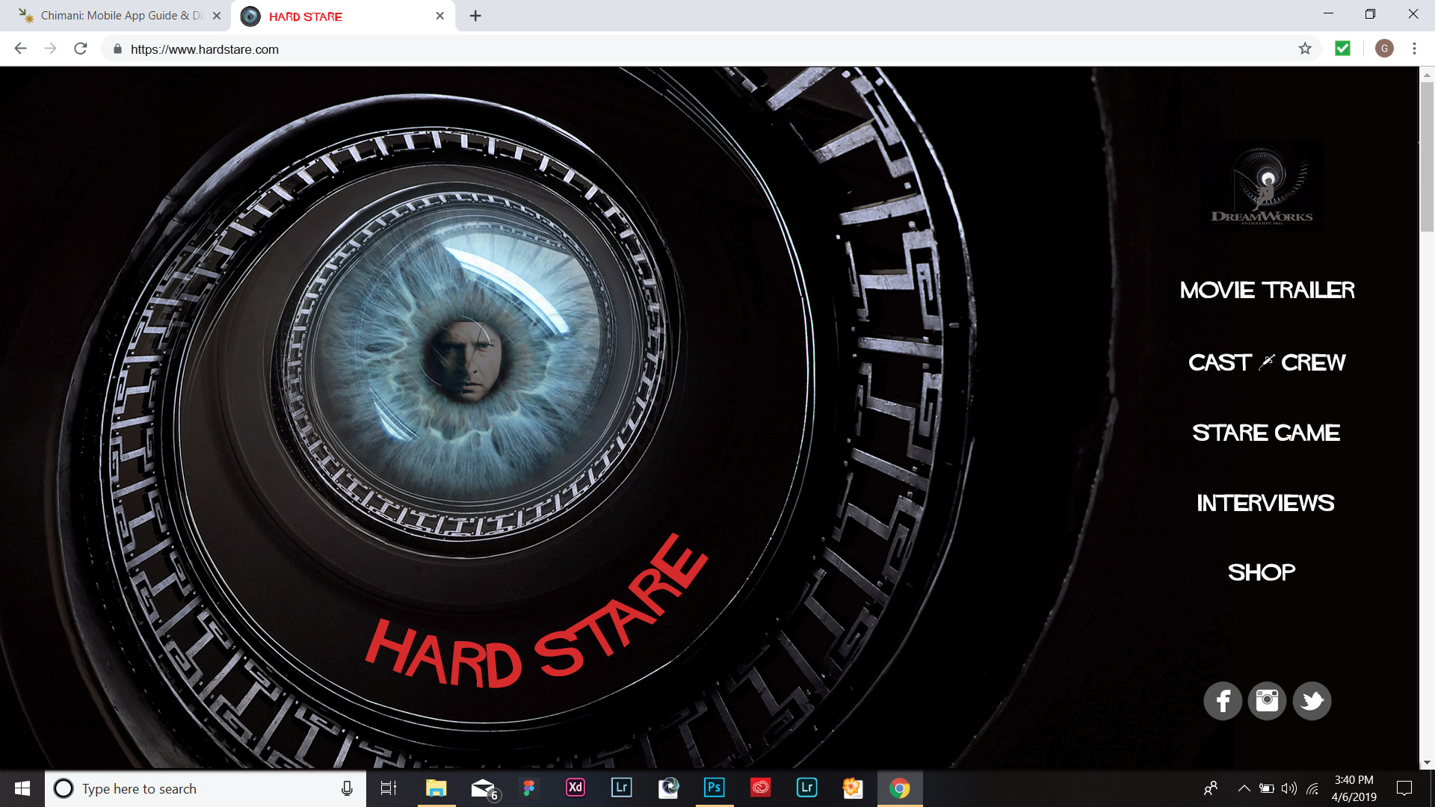Show hidden system tray icons
The image size is (1435, 807).
1244,788
